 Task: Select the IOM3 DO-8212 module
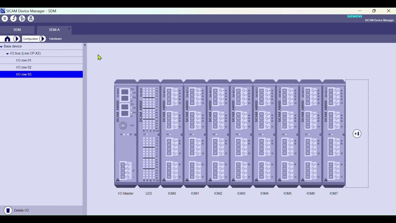[x=241, y=133]
